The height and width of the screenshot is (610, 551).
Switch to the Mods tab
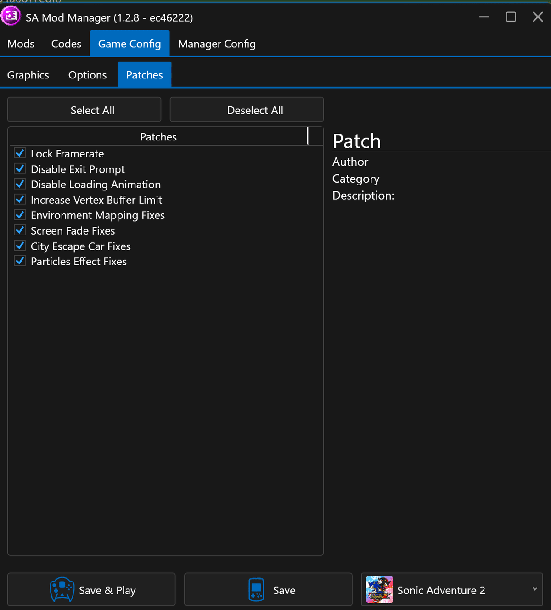tap(21, 44)
